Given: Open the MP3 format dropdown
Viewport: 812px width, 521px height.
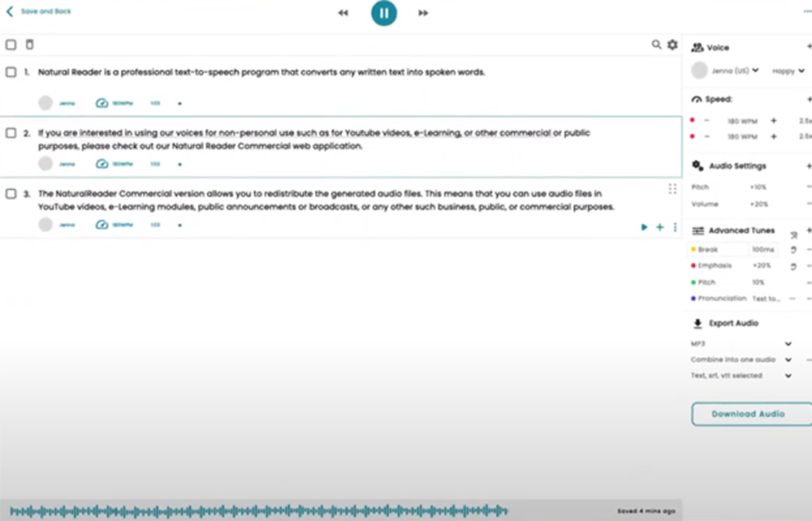Looking at the screenshot, I should coord(741,343).
